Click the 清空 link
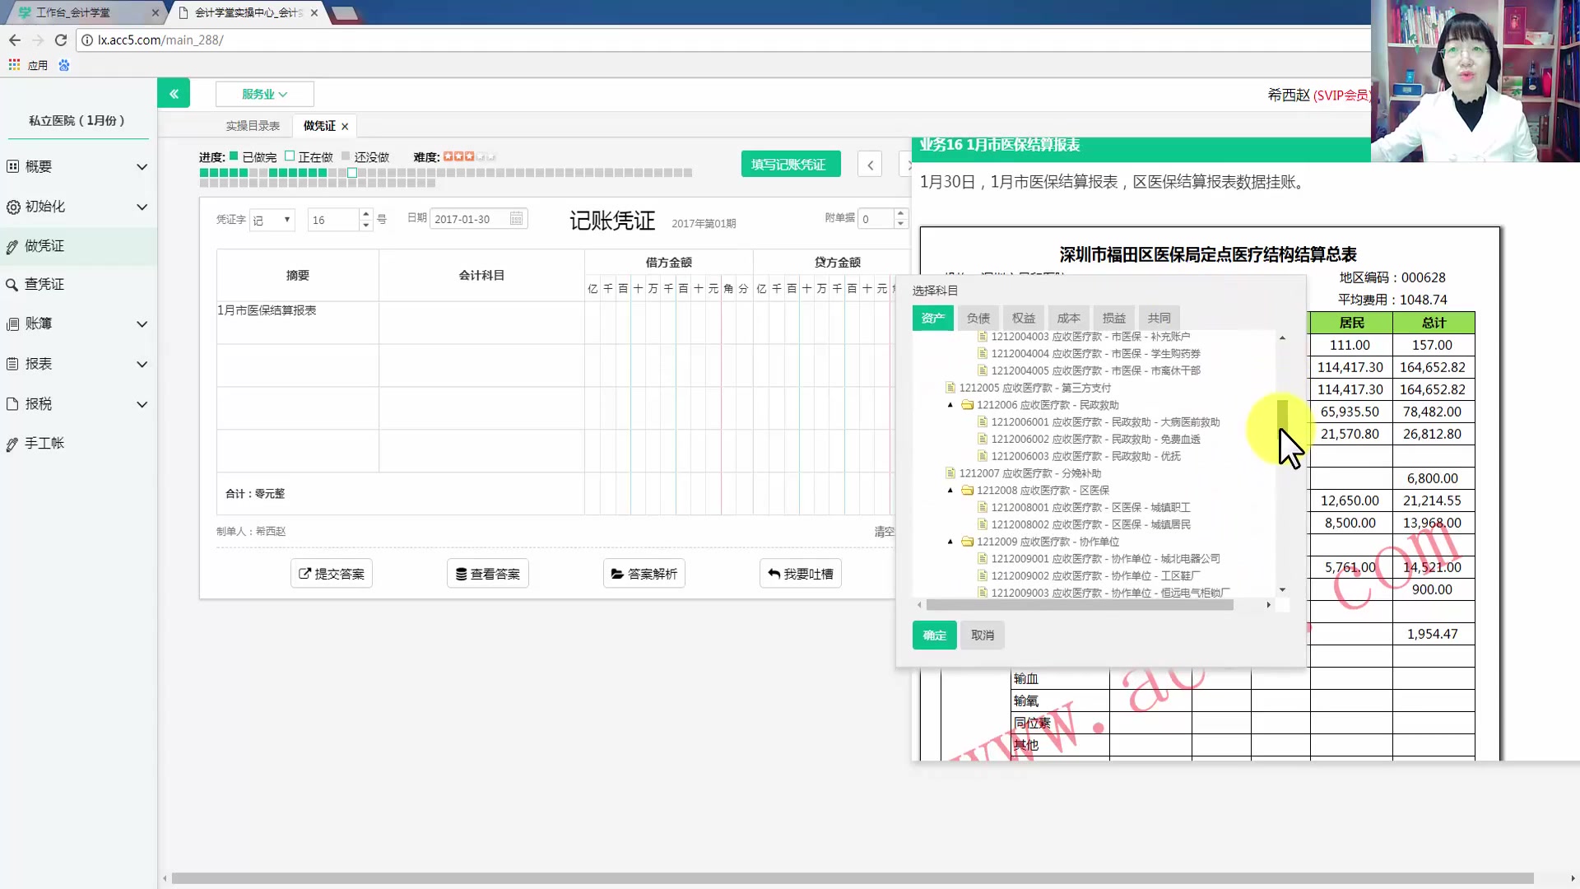Viewport: 1580px width, 889px height. click(884, 532)
